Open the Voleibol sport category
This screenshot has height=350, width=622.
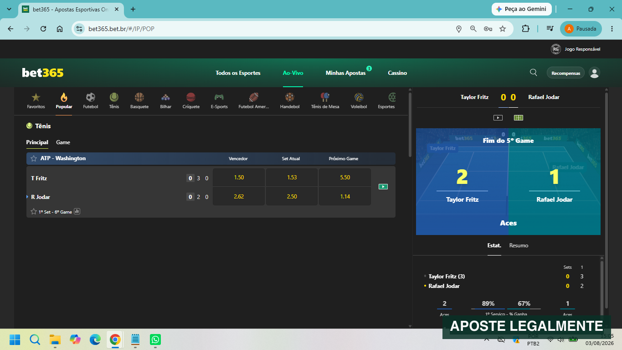(359, 101)
